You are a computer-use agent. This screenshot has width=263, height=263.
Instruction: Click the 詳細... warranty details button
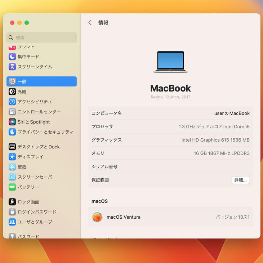pyautogui.click(x=240, y=180)
